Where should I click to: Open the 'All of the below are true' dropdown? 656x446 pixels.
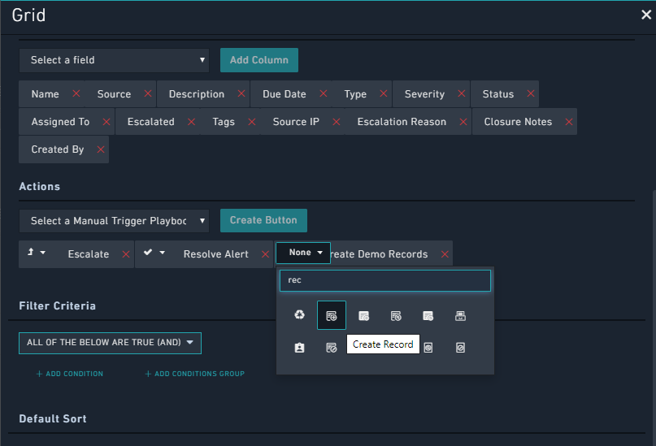click(110, 343)
